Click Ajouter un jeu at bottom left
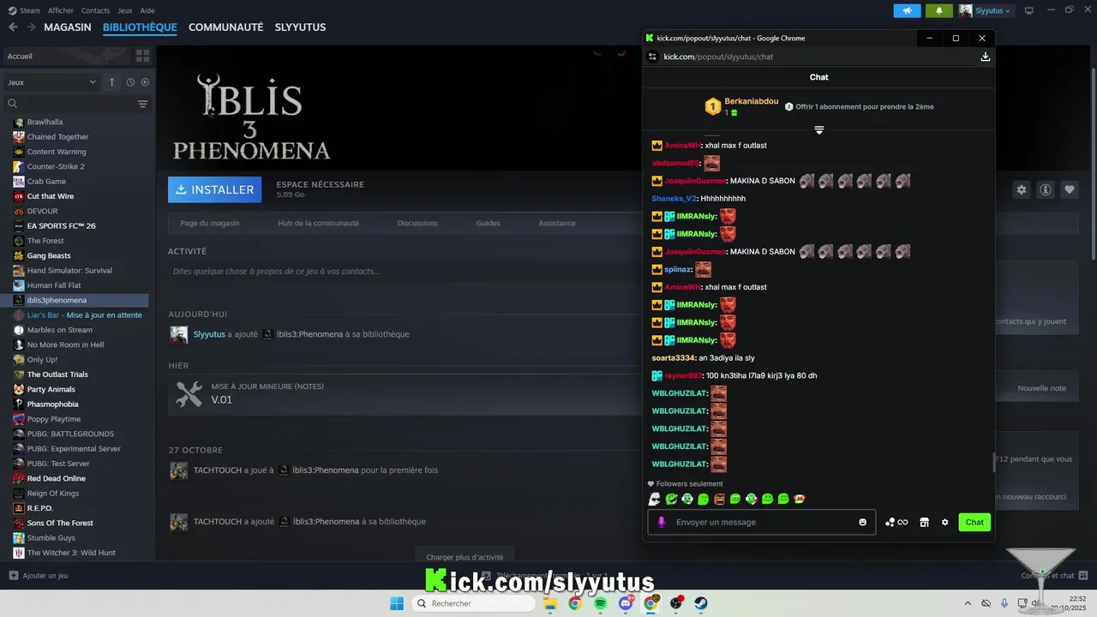This screenshot has width=1097, height=617. tap(39, 576)
